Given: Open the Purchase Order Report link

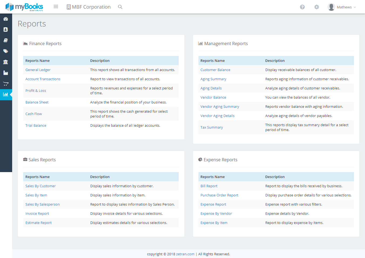Looking at the screenshot, I should click(x=219, y=195).
